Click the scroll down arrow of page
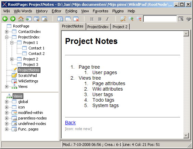The image size is (193, 149). click(186, 135)
